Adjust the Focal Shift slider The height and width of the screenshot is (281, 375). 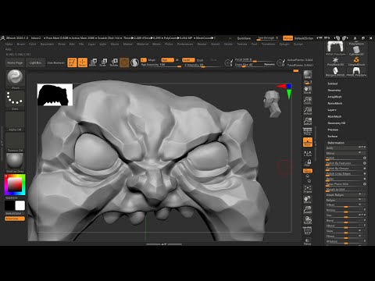click(255, 60)
